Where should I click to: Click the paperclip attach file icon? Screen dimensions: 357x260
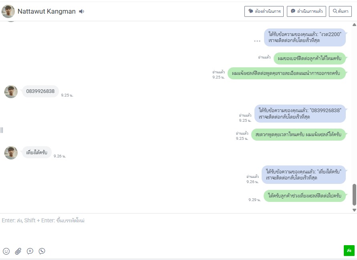pyautogui.click(x=18, y=251)
